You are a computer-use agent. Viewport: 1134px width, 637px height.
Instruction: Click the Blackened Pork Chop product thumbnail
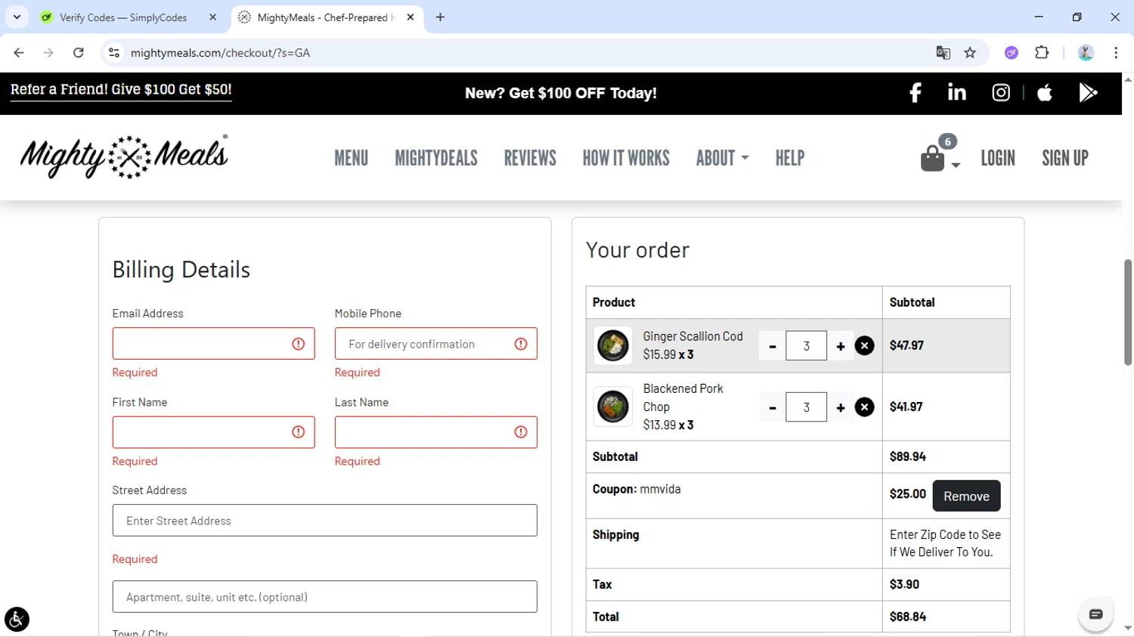(x=612, y=407)
